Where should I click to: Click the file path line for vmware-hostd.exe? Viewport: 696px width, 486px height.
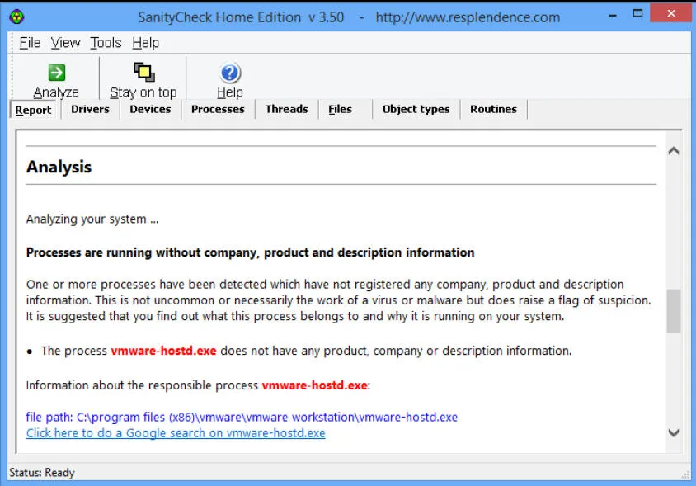242,418
